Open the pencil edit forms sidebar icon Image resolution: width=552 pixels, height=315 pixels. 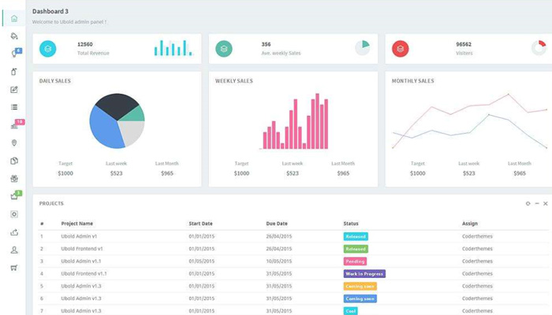[14, 90]
